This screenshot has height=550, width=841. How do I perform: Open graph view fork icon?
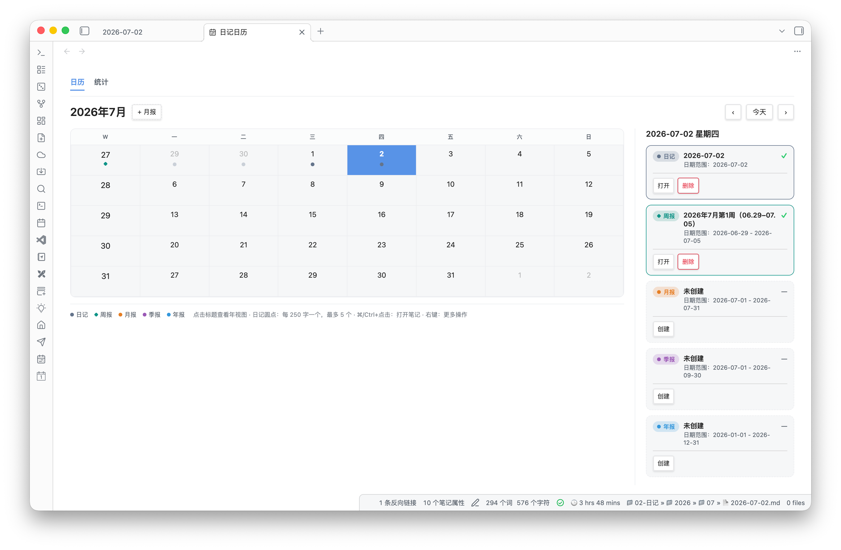(x=41, y=103)
